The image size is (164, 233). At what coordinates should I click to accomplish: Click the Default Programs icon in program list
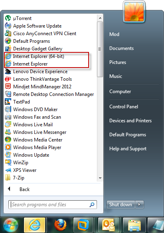tap(8, 41)
